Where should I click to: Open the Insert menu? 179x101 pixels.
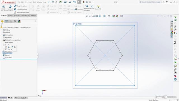click(x=30, y=2)
